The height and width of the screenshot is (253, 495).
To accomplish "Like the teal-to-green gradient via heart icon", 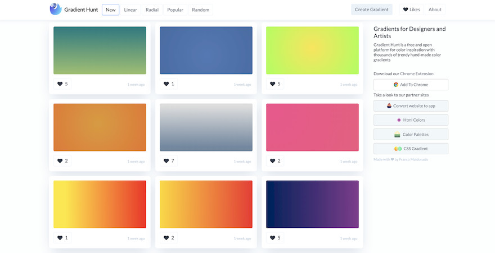I will click(x=60, y=84).
